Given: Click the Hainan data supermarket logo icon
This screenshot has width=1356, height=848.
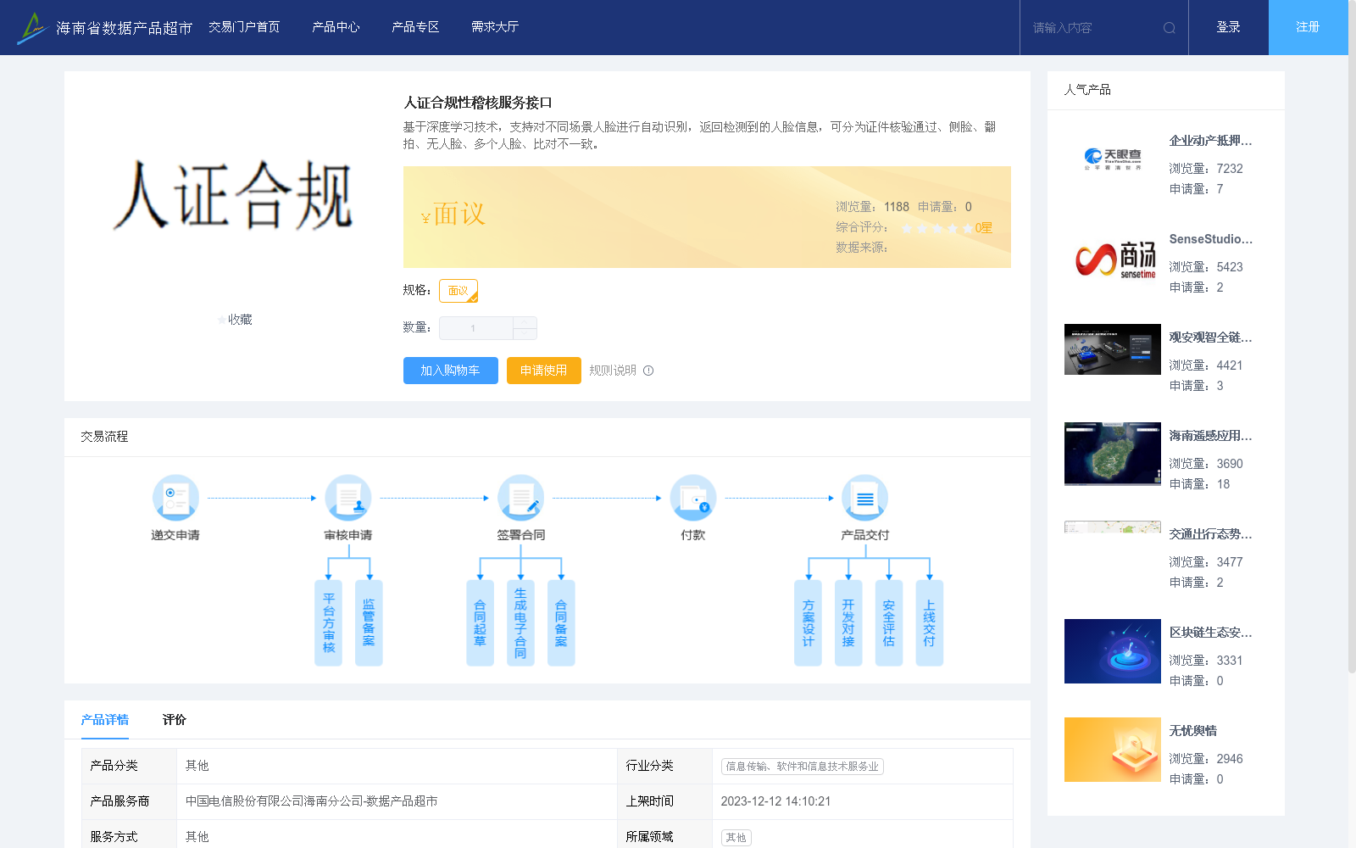Looking at the screenshot, I should tap(32, 28).
